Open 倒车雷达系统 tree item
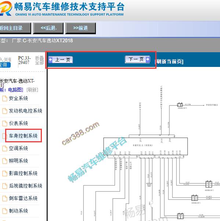This screenshot has width=220, height=221. tap(23, 198)
